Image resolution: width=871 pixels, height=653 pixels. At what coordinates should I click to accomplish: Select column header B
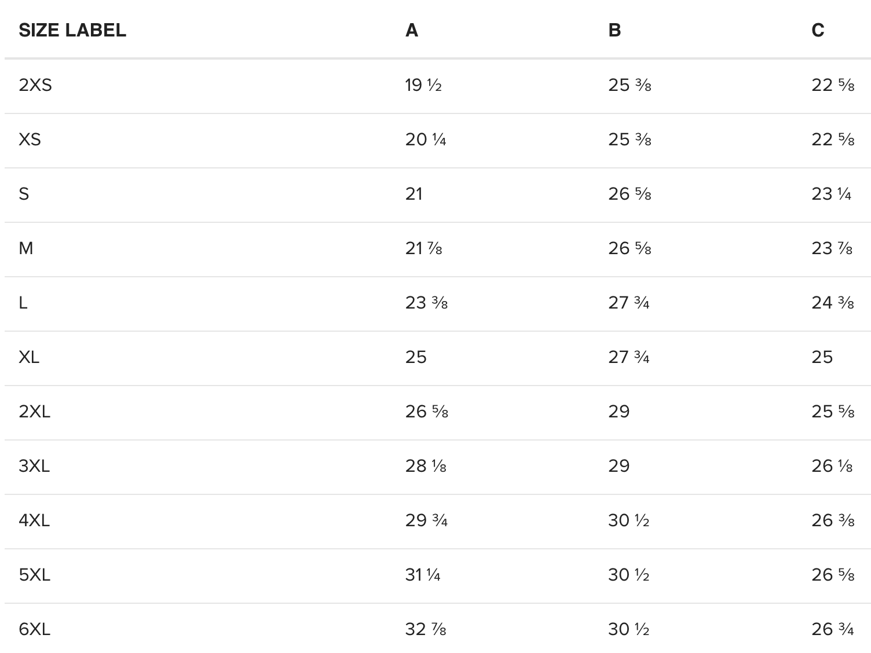[614, 30]
